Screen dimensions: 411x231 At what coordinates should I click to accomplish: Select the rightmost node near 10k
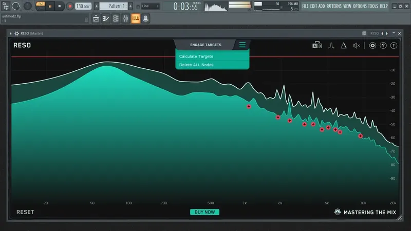(x=361, y=136)
